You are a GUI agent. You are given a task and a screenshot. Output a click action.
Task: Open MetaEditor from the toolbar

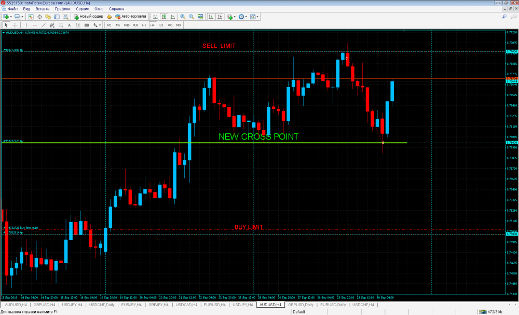(x=109, y=17)
